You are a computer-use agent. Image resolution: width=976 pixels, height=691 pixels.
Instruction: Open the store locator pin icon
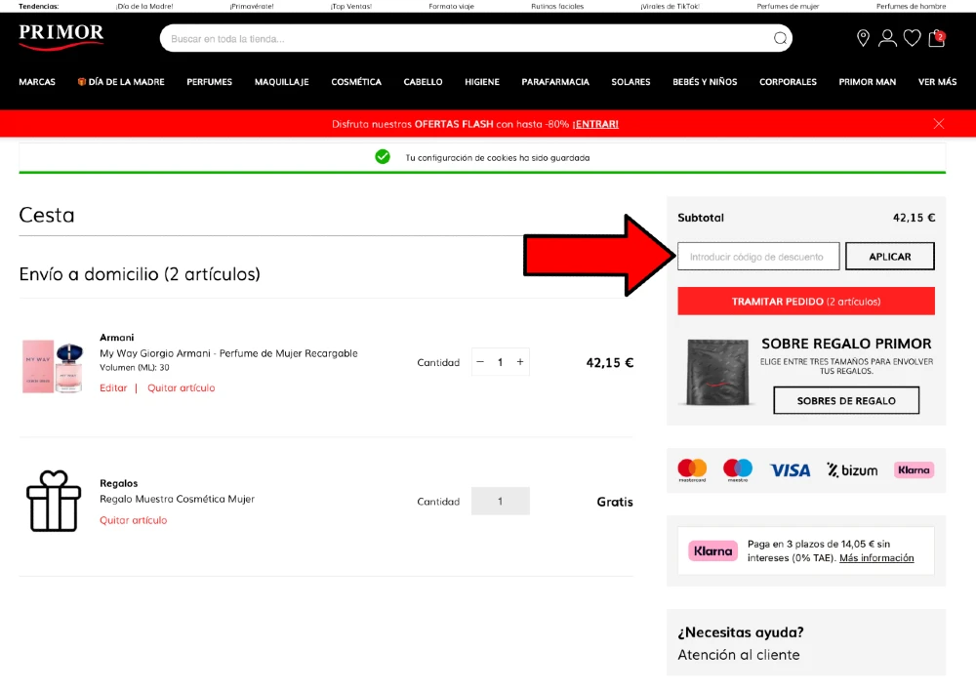(863, 38)
